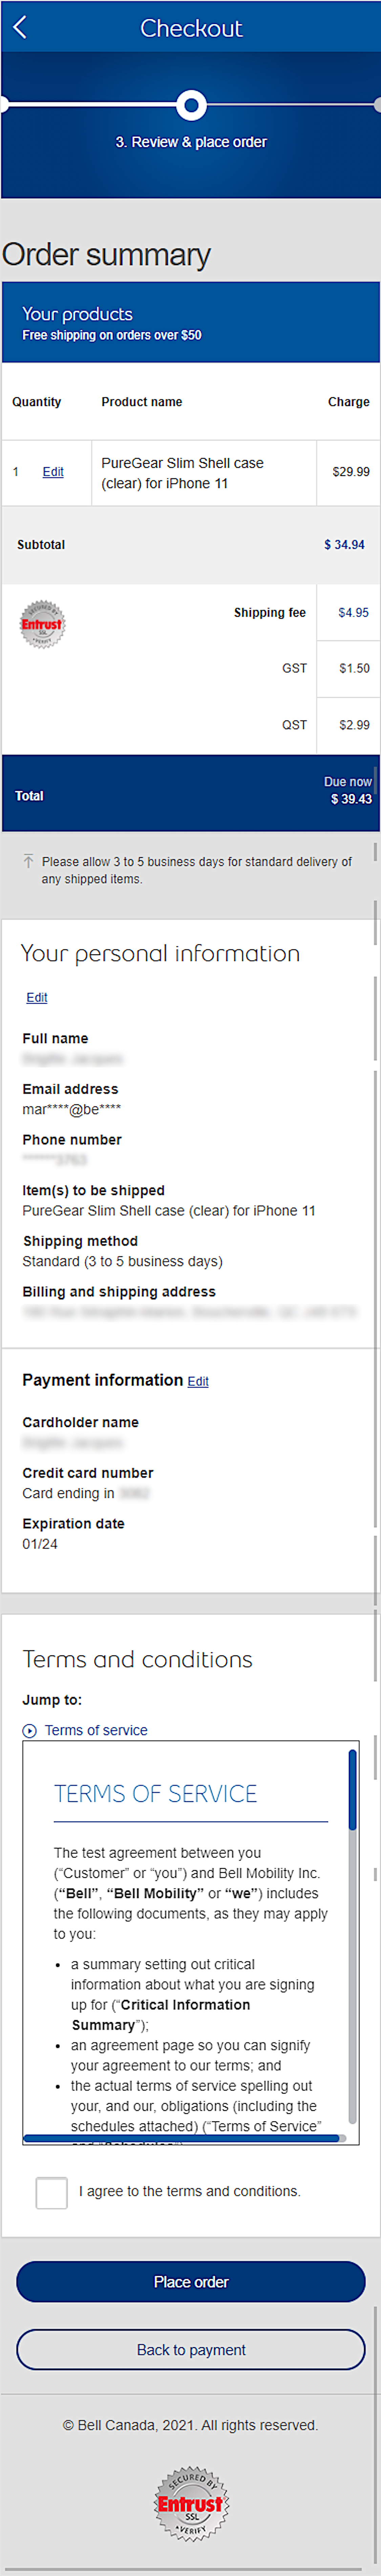Click the arrow icon beside delivery notice

pyautogui.click(x=28, y=861)
